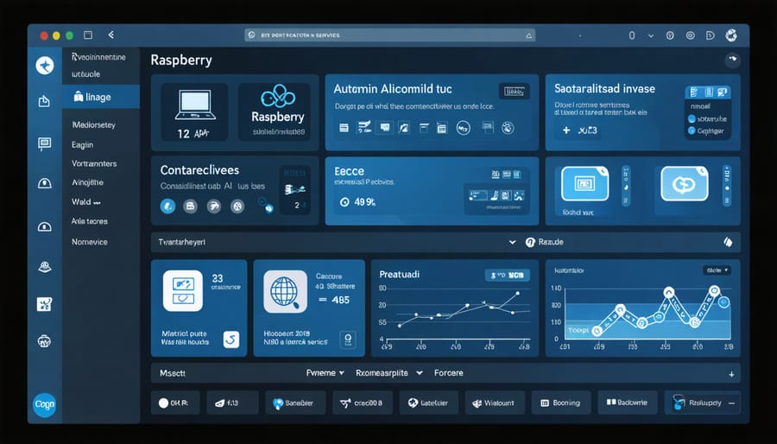Open the Rcomeasrplite dropdown

pyautogui.click(x=389, y=372)
